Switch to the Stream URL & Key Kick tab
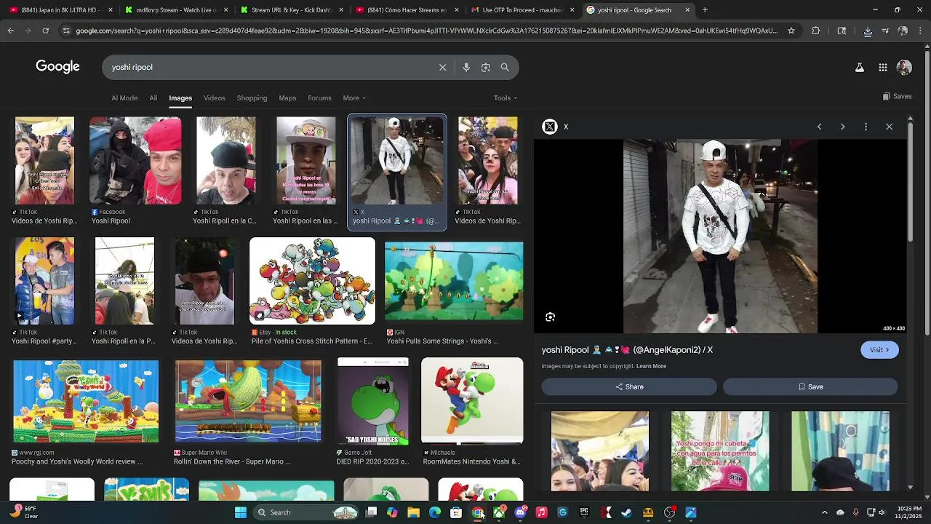The height and width of the screenshot is (524, 931). point(292,10)
